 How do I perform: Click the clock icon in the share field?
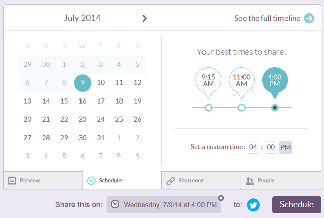coord(115,204)
